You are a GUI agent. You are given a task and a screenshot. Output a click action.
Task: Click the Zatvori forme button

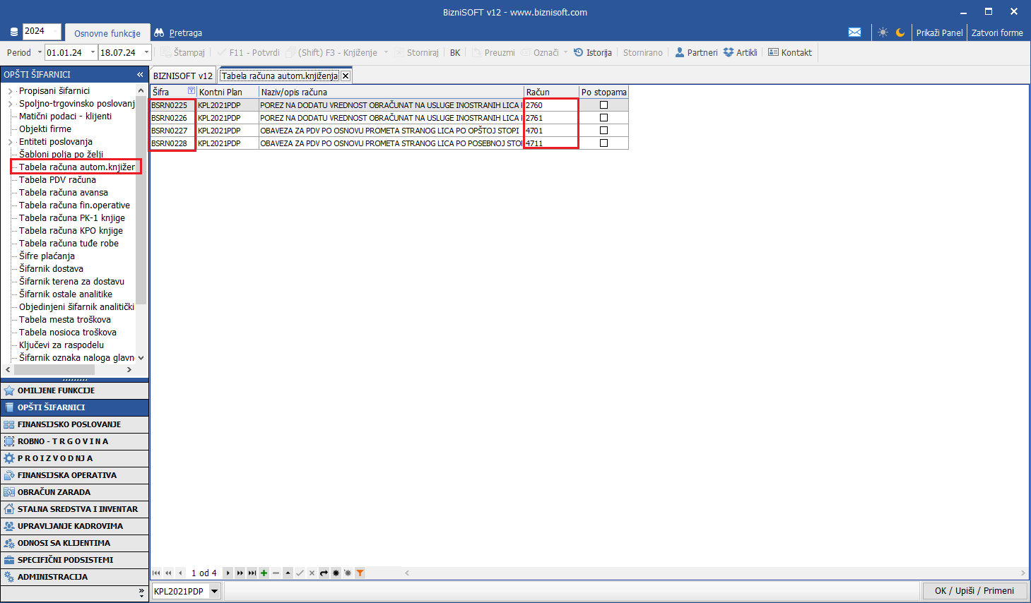point(996,32)
